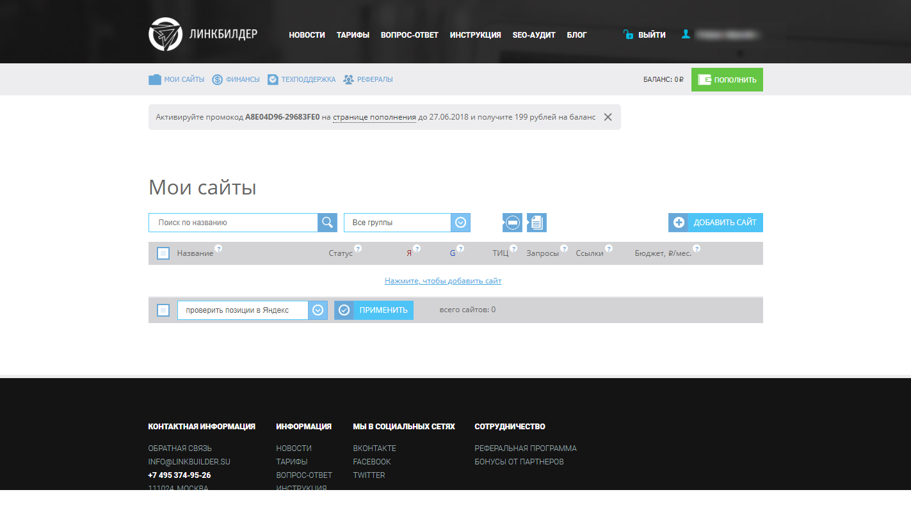Sort by Запросы column header
This screenshot has height=515, width=911.
tap(543, 253)
